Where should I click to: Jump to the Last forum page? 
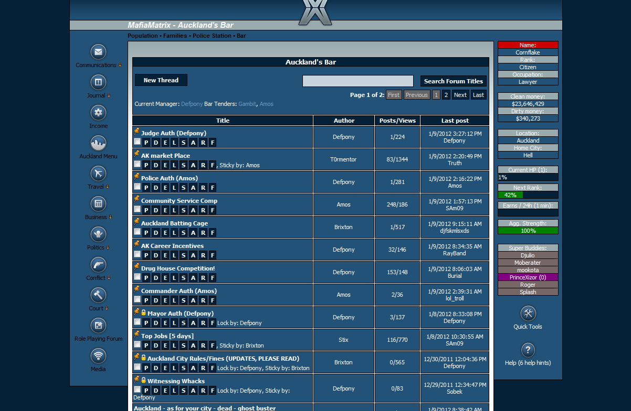(478, 95)
